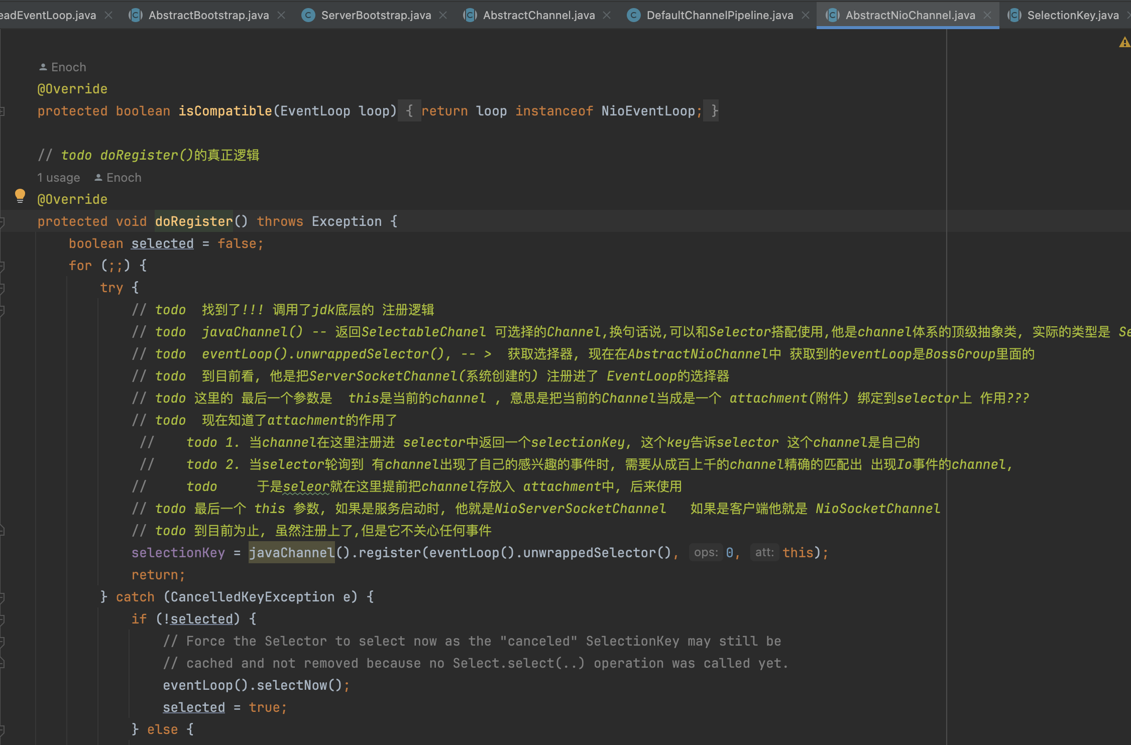Collapse the if (!selected) fold marker
This screenshot has height=745, width=1131.
coord(2,619)
